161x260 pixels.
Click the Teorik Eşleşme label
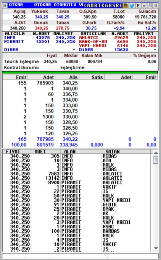click(21, 62)
